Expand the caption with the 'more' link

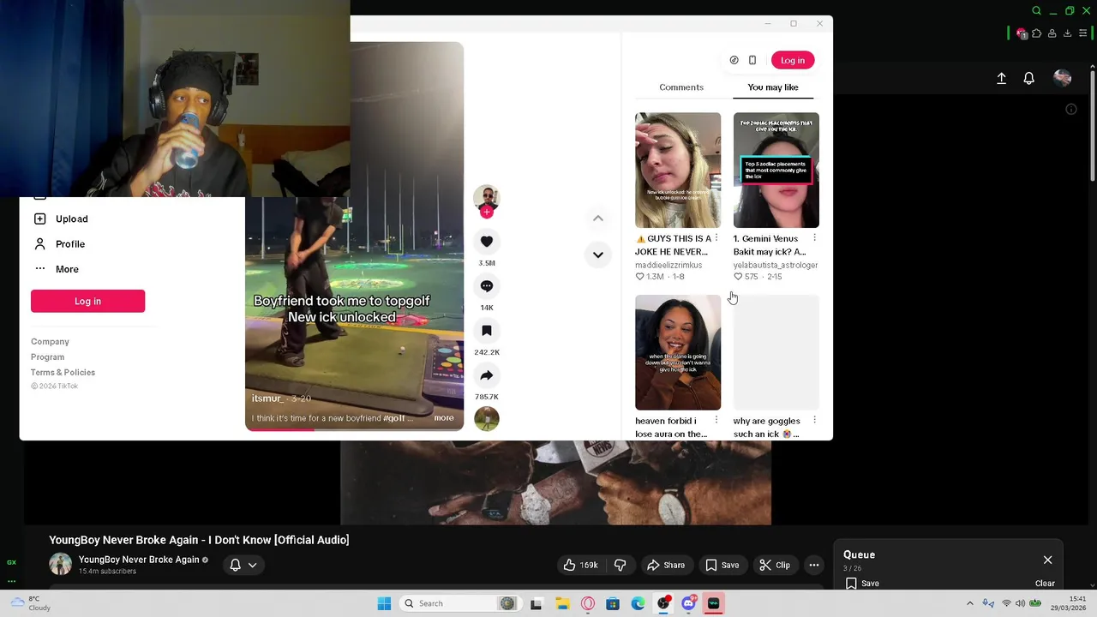point(444,418)
